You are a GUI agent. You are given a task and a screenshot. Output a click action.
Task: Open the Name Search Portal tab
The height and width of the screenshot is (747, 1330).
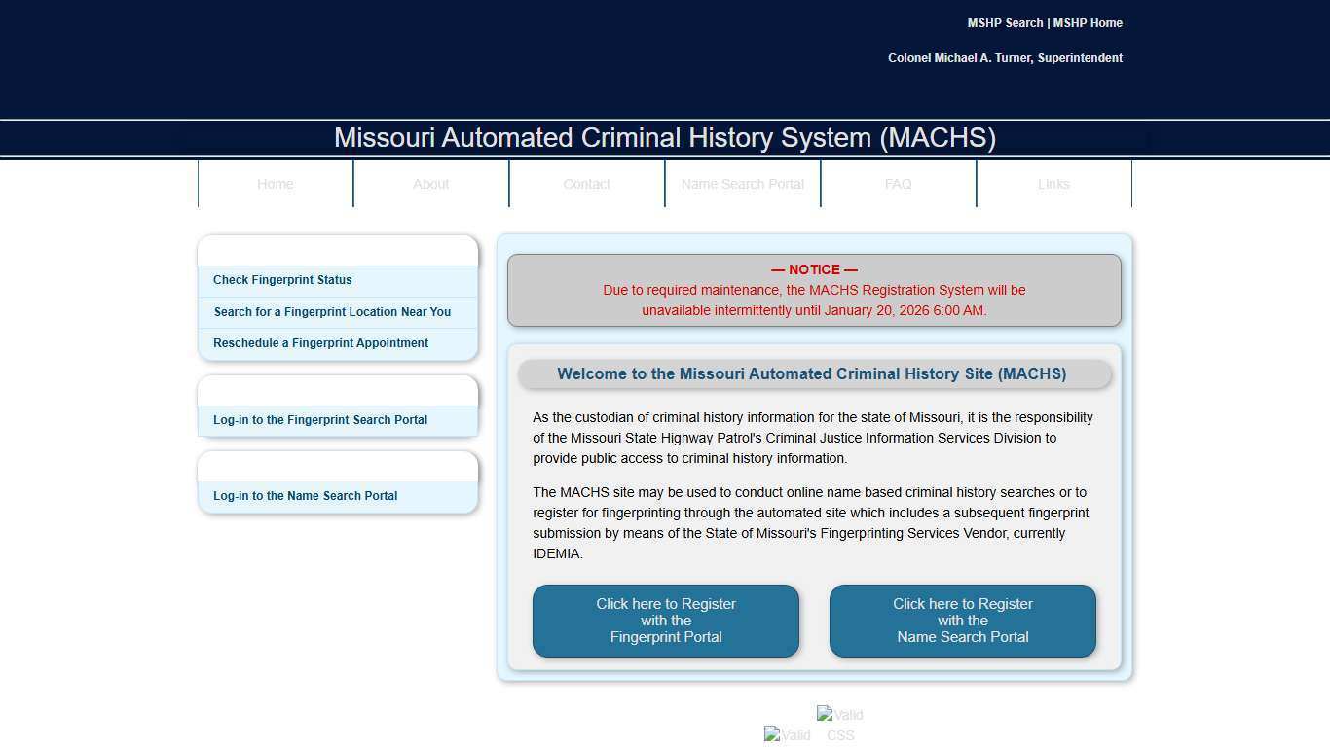742,184
